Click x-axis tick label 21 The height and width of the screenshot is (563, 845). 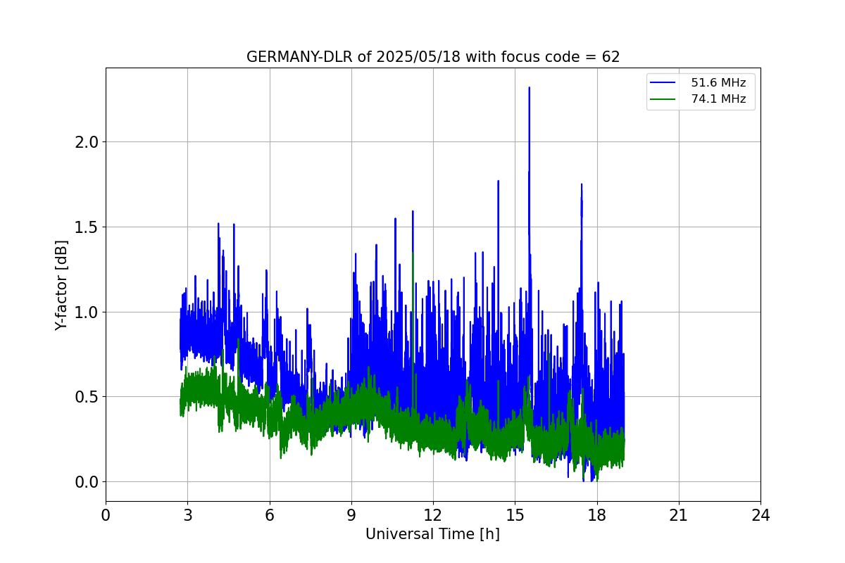[x=679, y=515]
